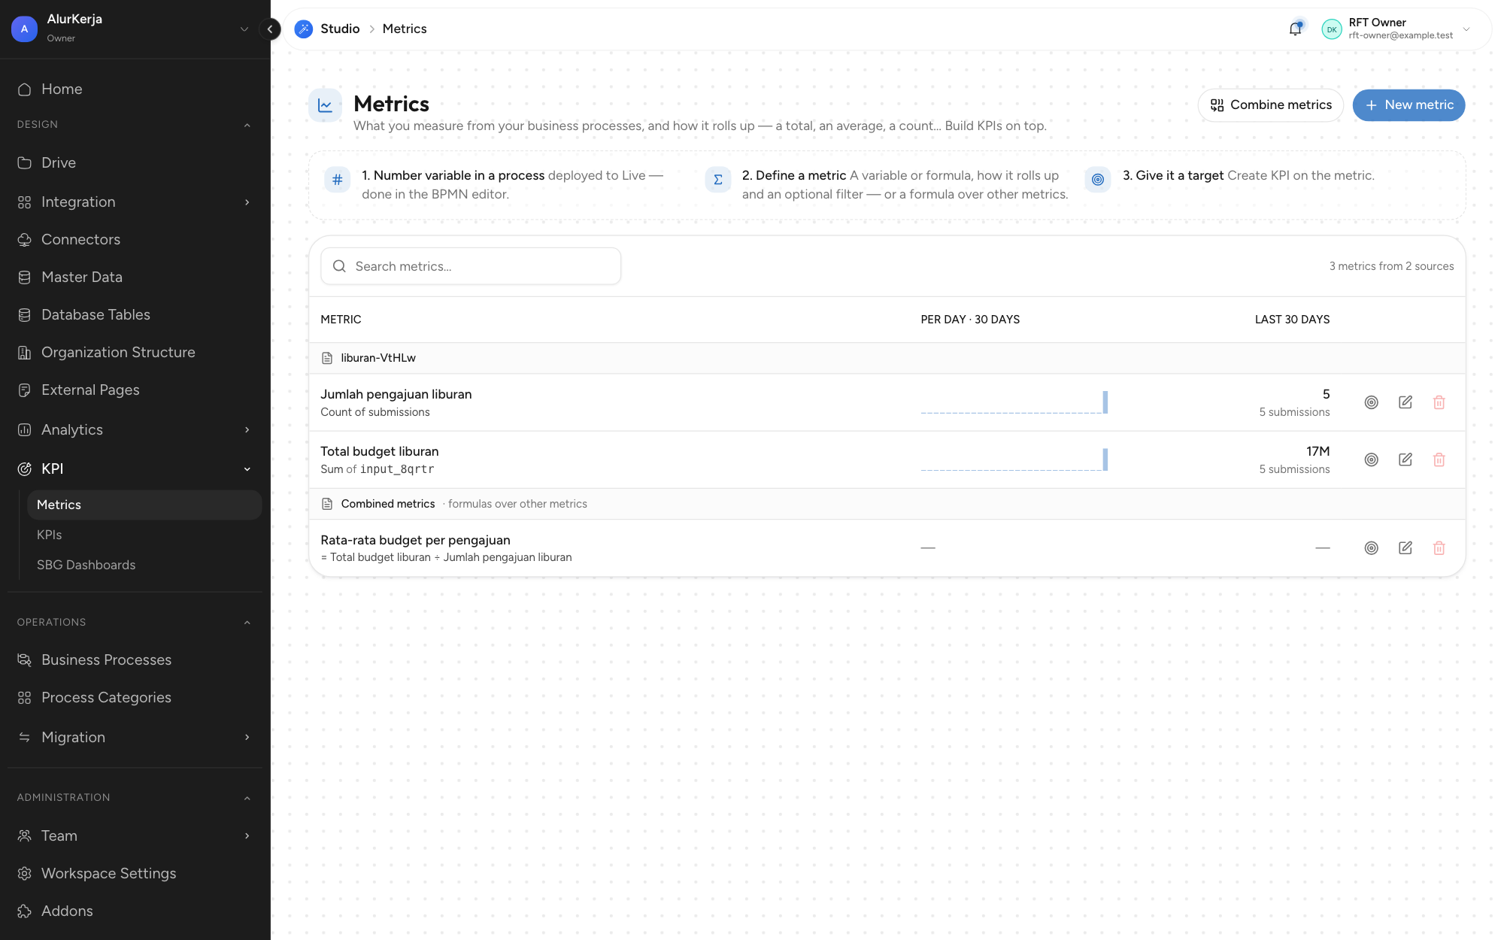This screenshot has width=1504, height=940.
Task: Click the sigma icon in step 2
Action: coord(718,180)
